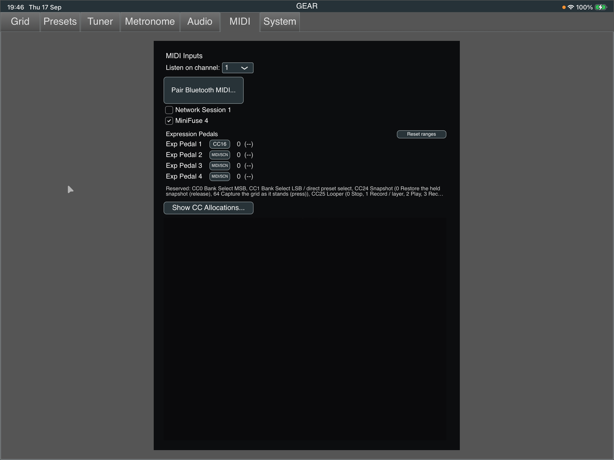
Task: Show CC Allocations
Action: (208, 208)
